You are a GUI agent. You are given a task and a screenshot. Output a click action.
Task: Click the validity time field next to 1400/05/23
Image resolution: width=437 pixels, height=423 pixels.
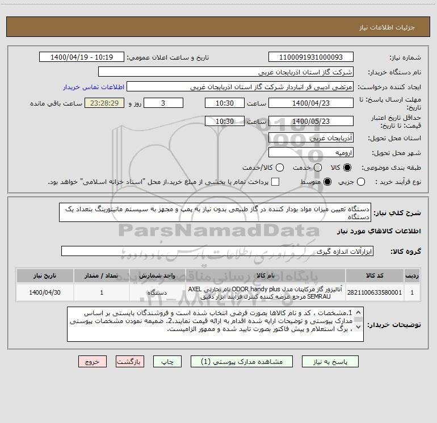pos(225,121)
